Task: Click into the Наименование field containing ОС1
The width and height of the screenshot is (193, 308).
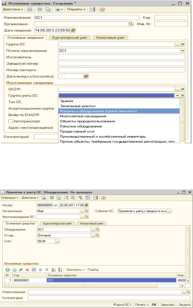Action: tap(86, 17)
